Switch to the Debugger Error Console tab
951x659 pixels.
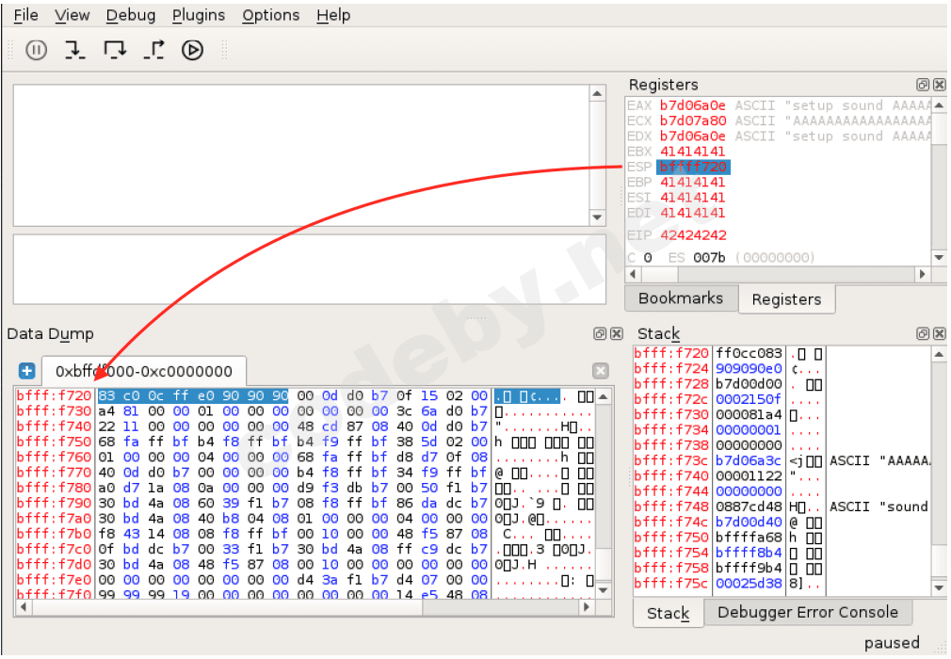tap(807, 612)
